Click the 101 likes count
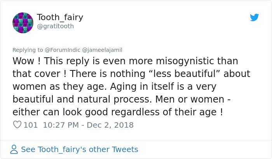This screenshot has width=272, height=159. point(31,125)
